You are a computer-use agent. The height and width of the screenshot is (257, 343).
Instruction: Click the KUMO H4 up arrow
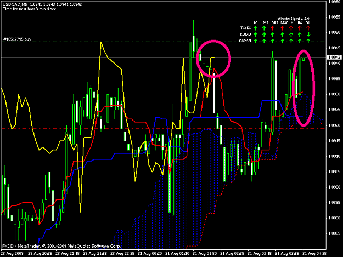click(x=300, y=35)
